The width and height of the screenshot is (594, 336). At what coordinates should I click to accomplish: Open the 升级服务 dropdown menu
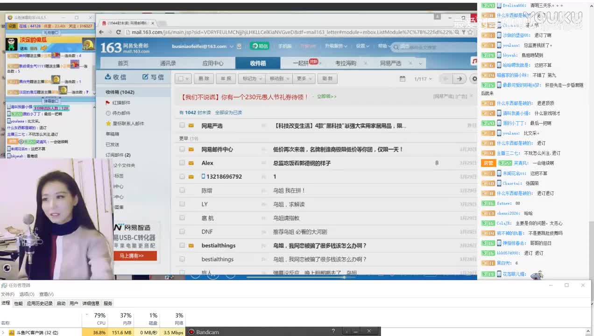[x=336, y=46]
